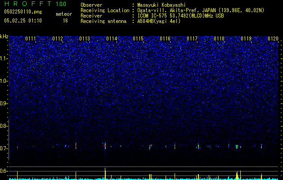The width and height of the screenshot is (283, 180).
Task: Click the 'Receiving antenna' label
Action: pyautogui.click(x=103, y=21)
